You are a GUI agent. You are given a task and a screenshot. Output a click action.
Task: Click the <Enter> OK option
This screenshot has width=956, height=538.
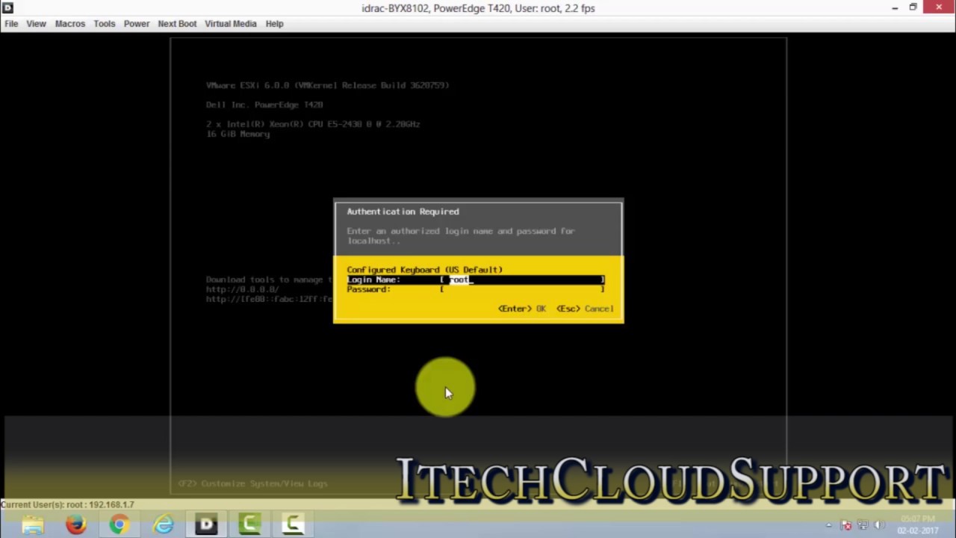pyautogui.click(x=522, y=309)
